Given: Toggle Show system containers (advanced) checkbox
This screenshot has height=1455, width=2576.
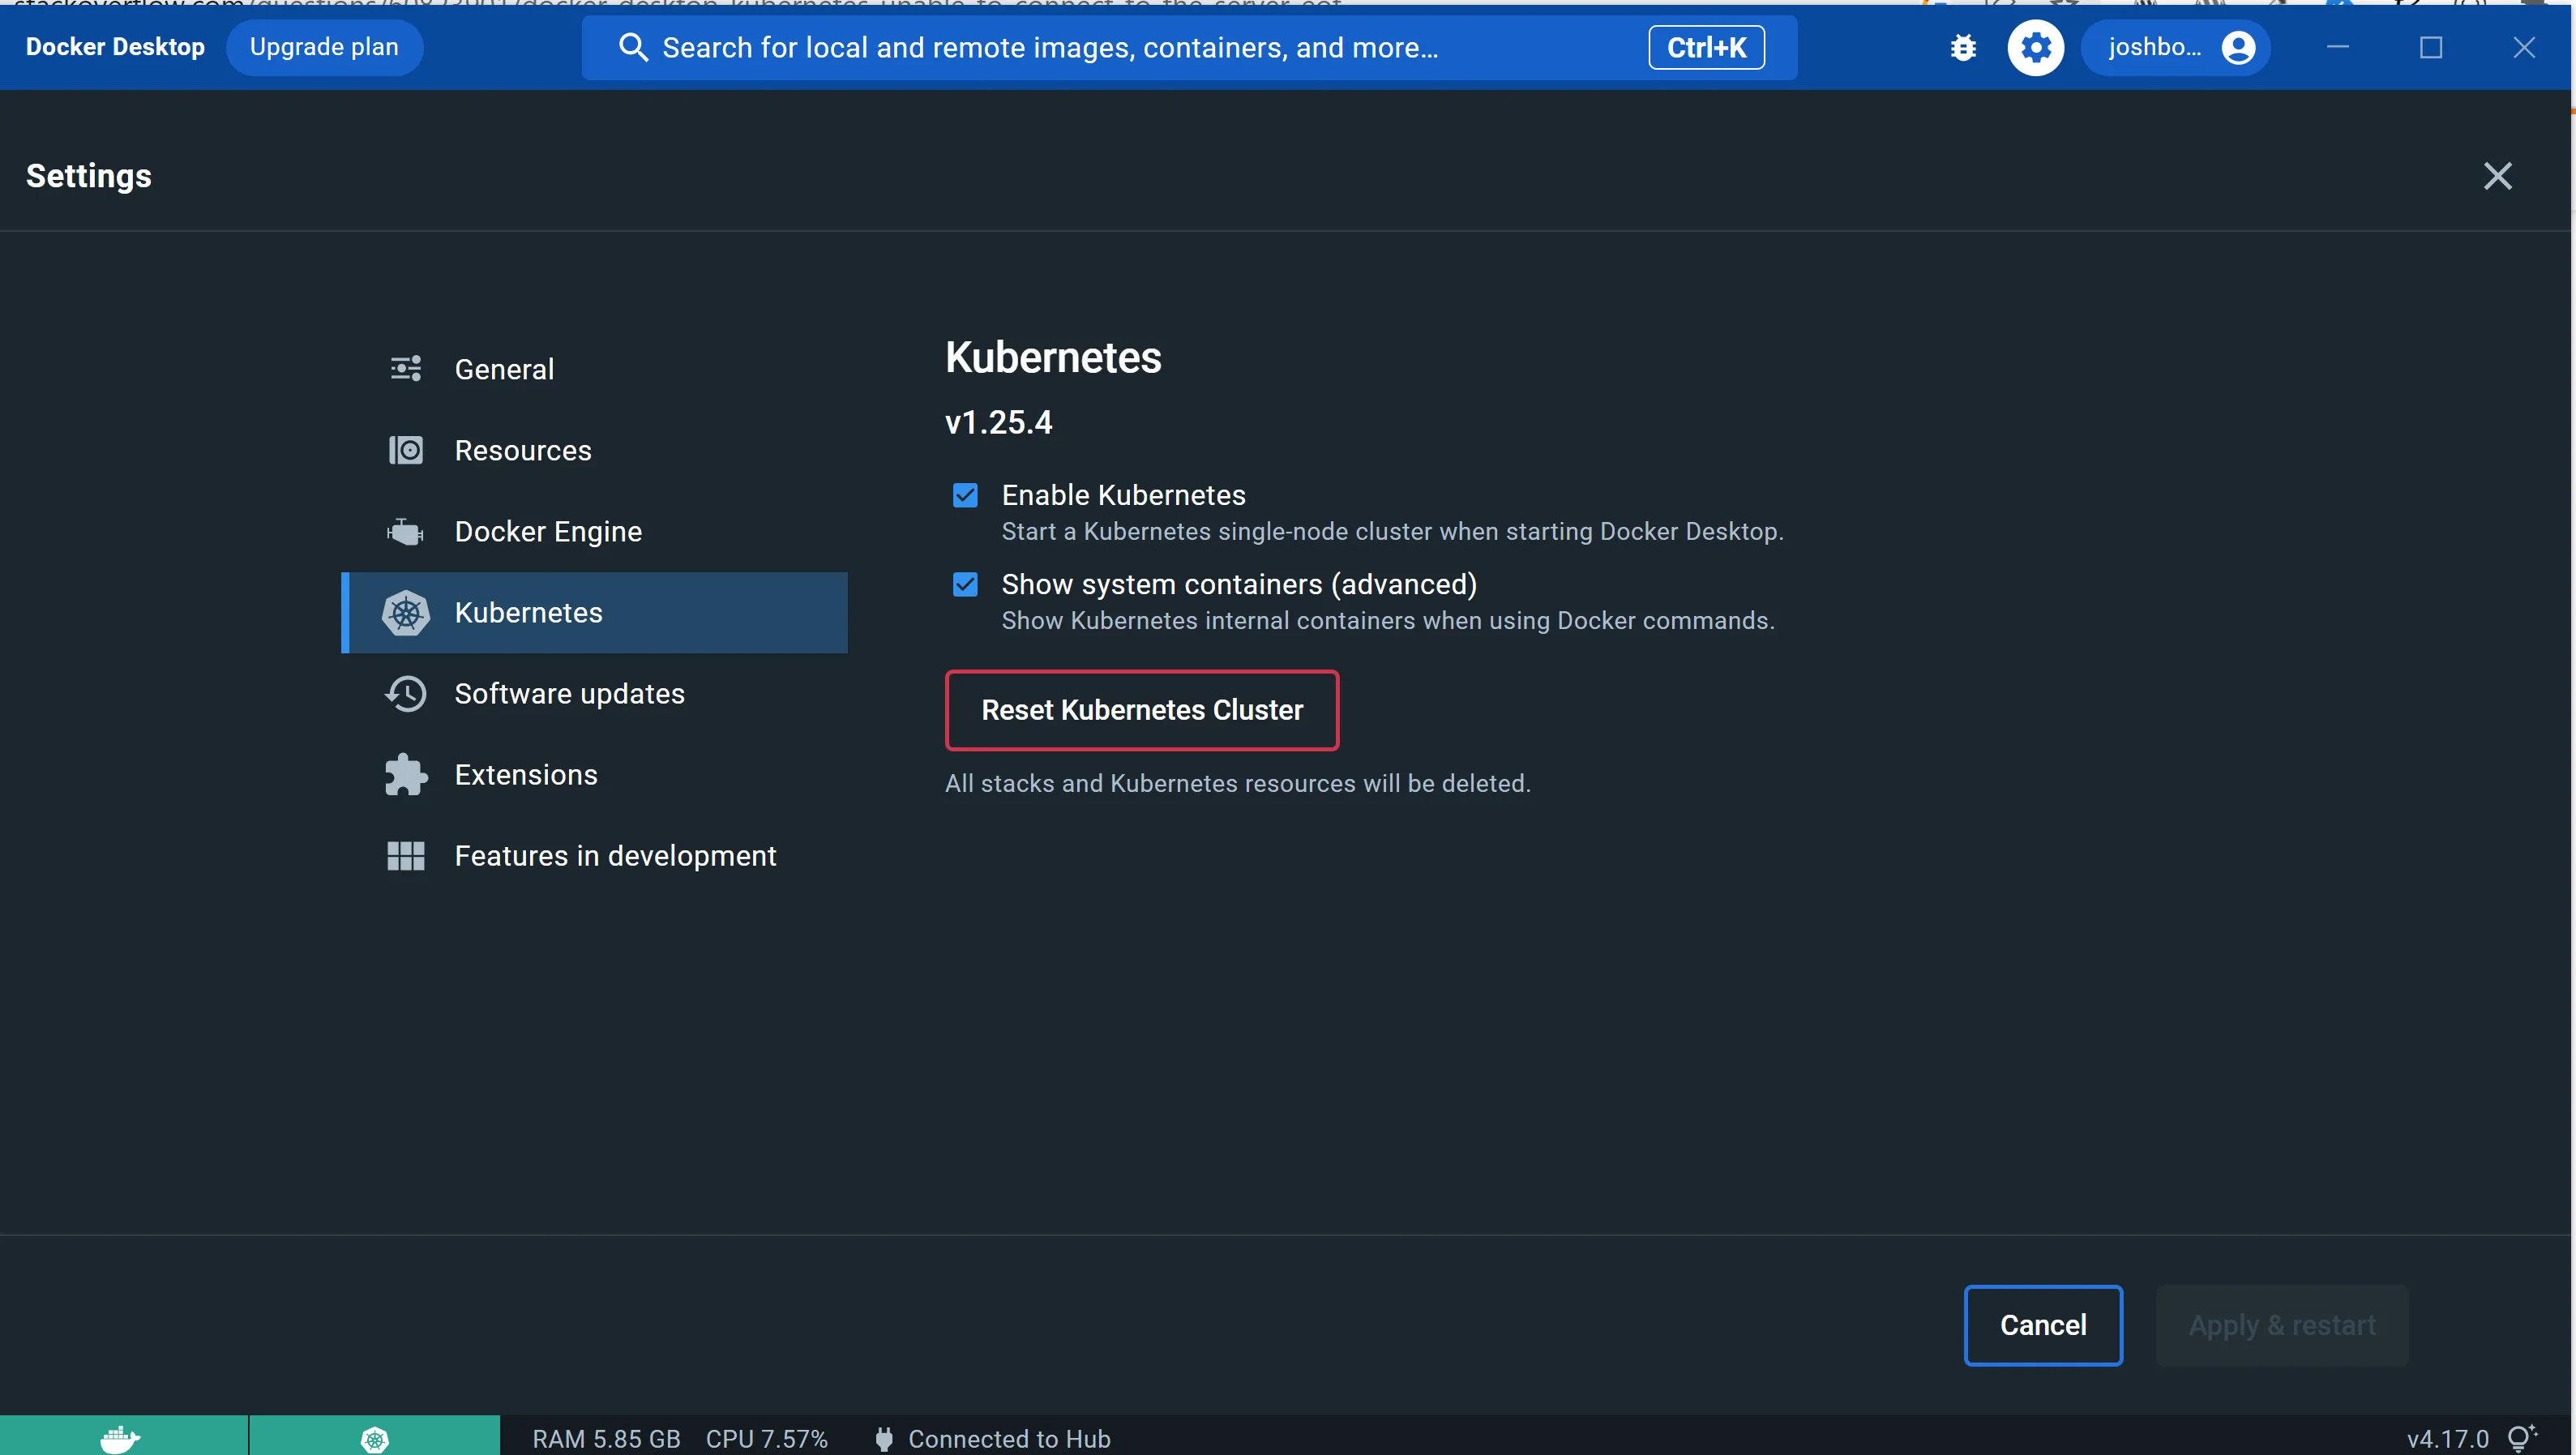Looking at the screenshot, I should pos(965,584).
